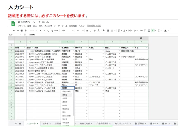Add a new sheet with plus button
This screenshot has width=189, height=128.
(16, 124)
